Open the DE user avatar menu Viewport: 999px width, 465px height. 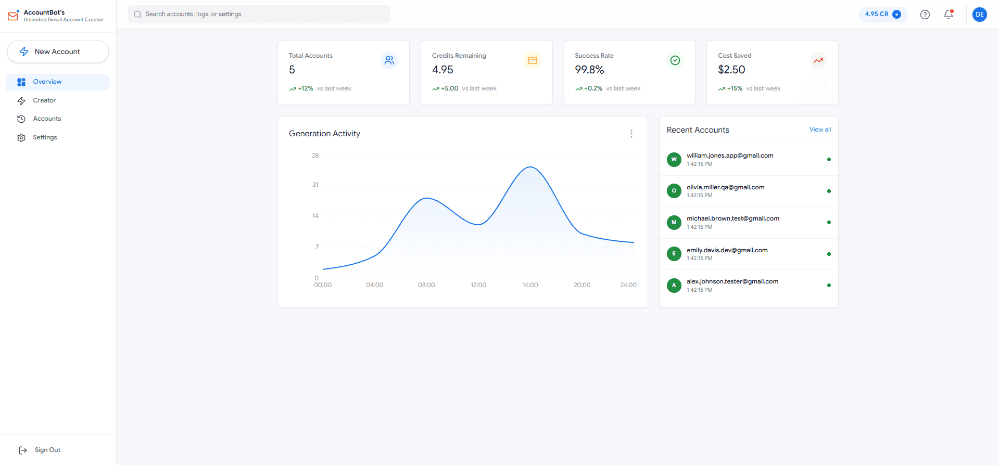[x=979, y=15]
